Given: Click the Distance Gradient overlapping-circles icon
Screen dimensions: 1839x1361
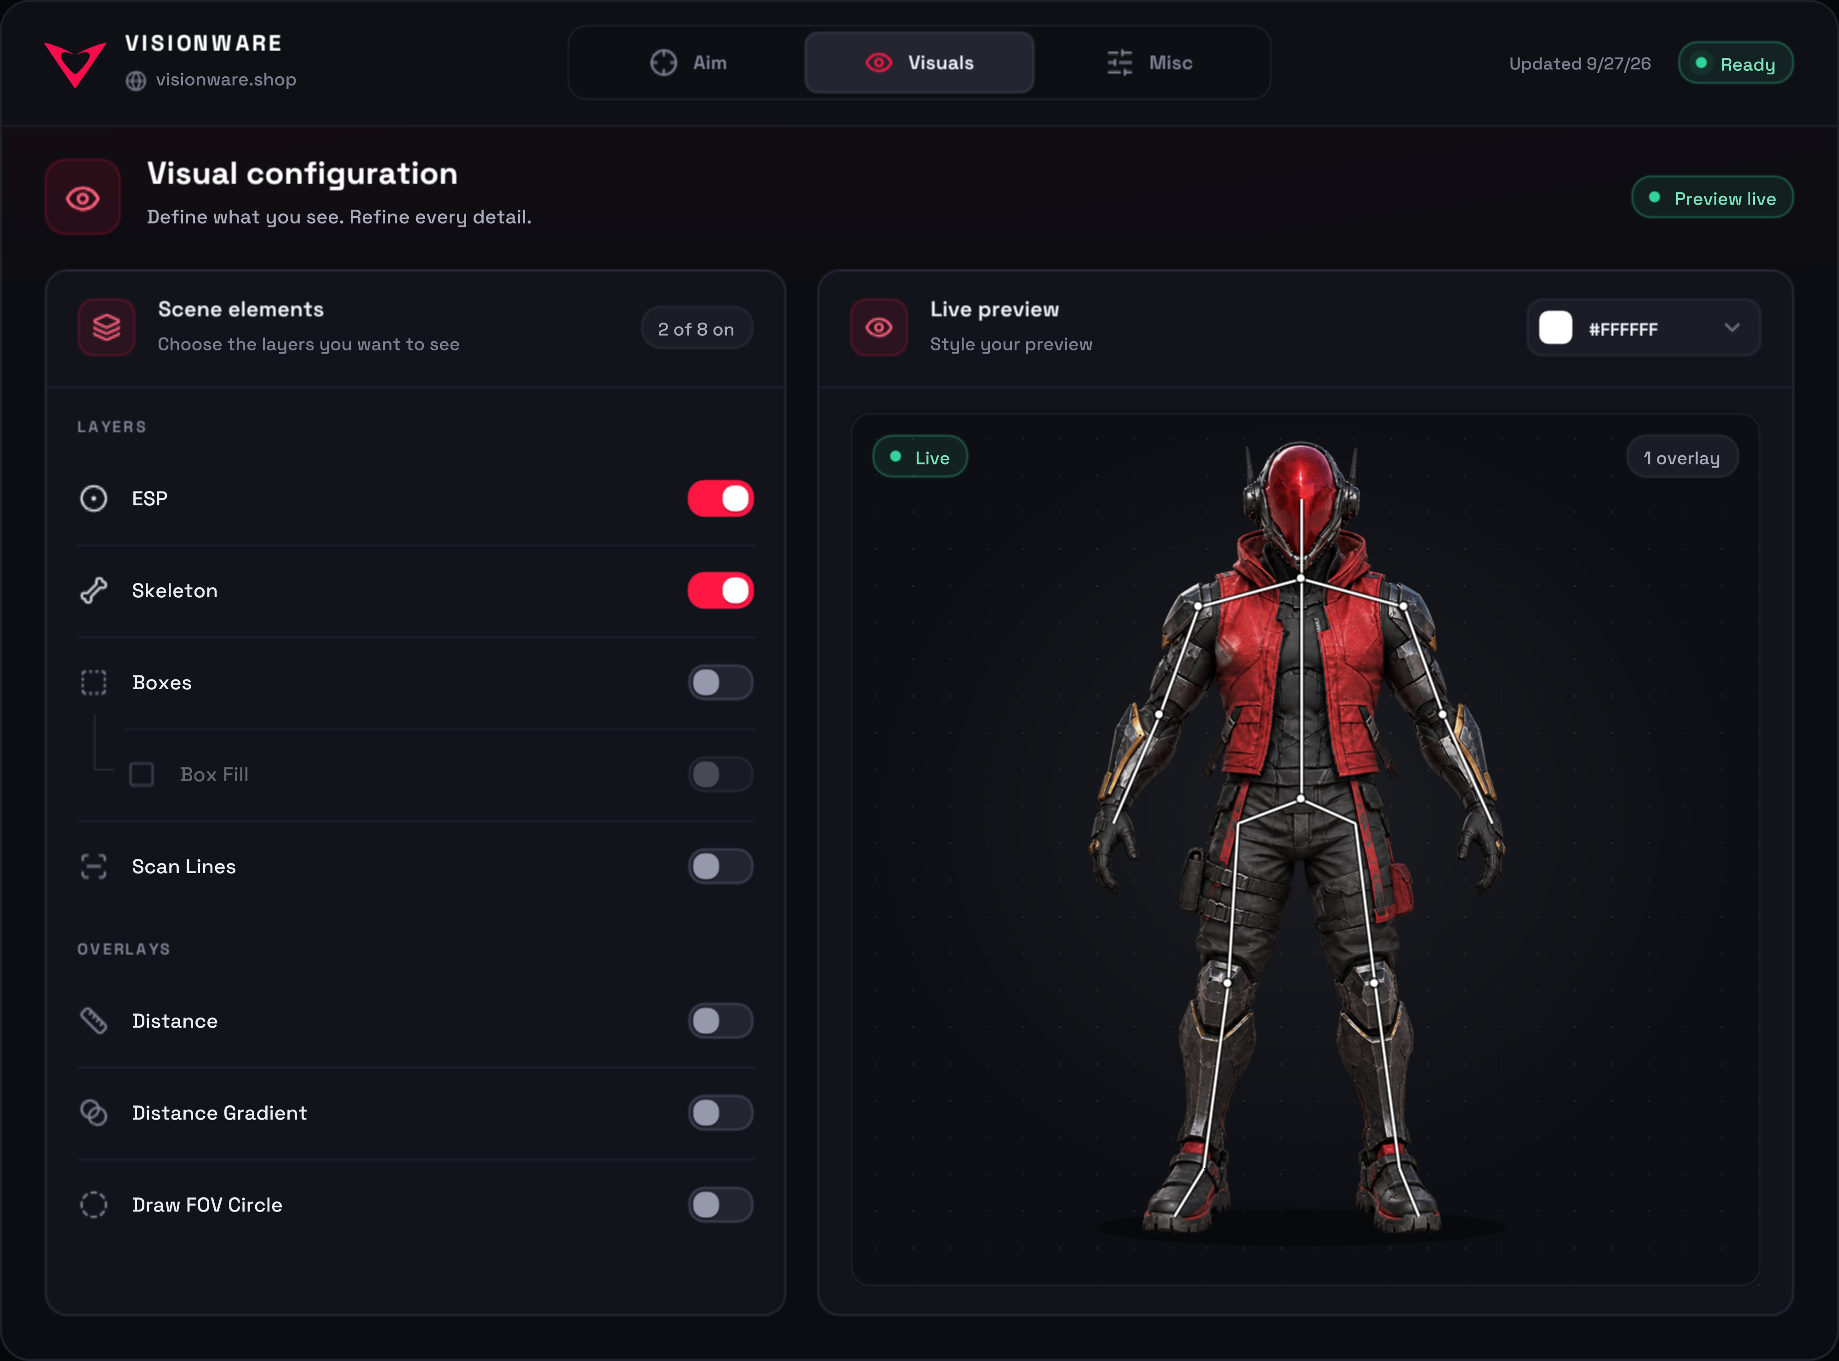Looking at the screenshot, I should [x=93, y=1113].
